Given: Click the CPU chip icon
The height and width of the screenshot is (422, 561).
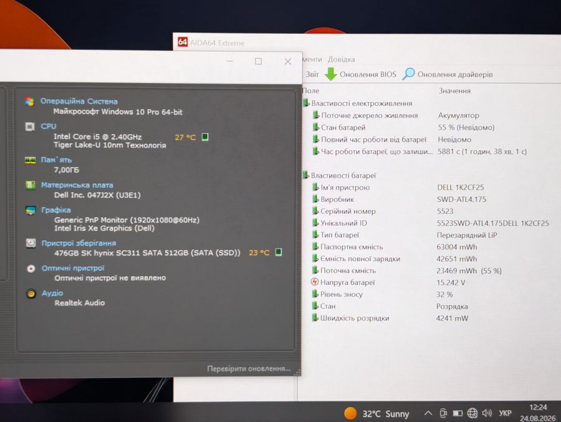Looking at the screenshot, I should pos(30,127).
